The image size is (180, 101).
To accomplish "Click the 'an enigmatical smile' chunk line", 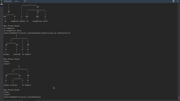I will (x=12, y=31).
